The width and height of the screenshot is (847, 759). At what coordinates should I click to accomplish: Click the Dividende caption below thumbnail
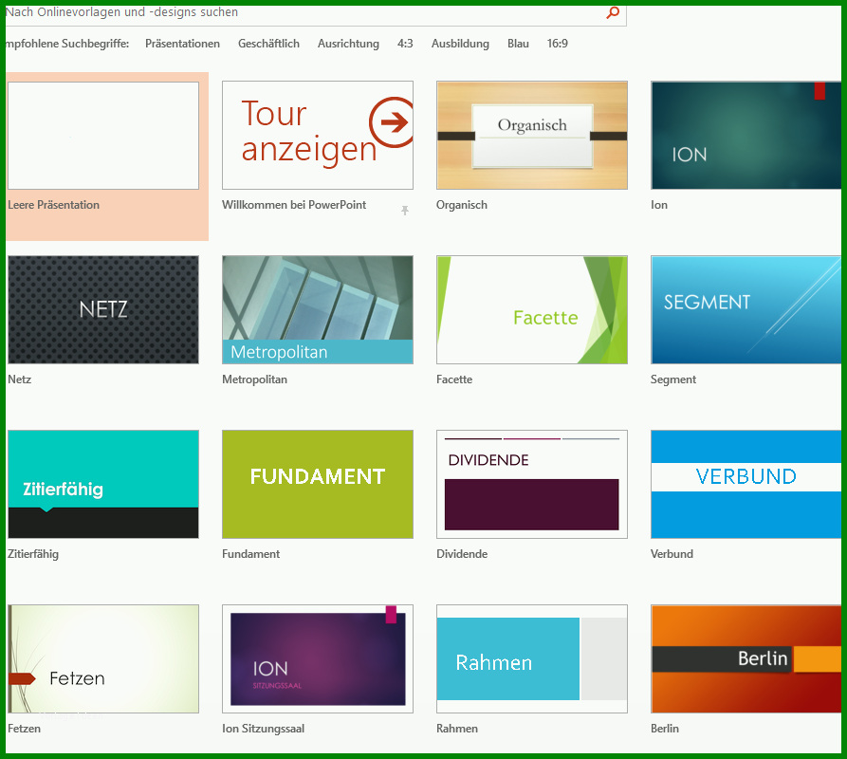pyautogui.click(x=462, y=554)
